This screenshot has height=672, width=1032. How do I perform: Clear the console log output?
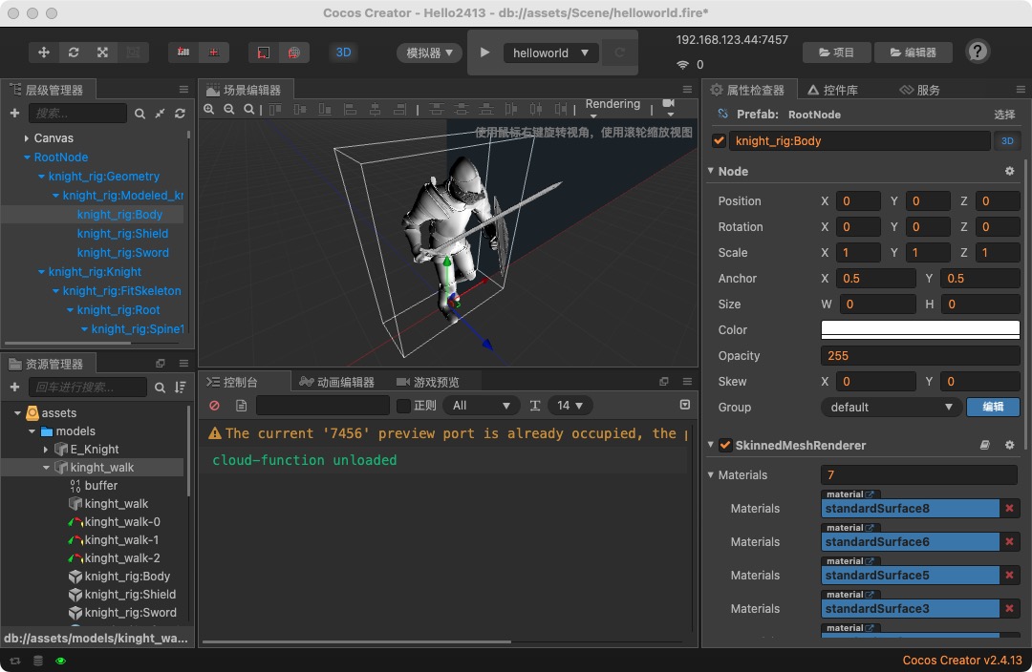(215, 406)
